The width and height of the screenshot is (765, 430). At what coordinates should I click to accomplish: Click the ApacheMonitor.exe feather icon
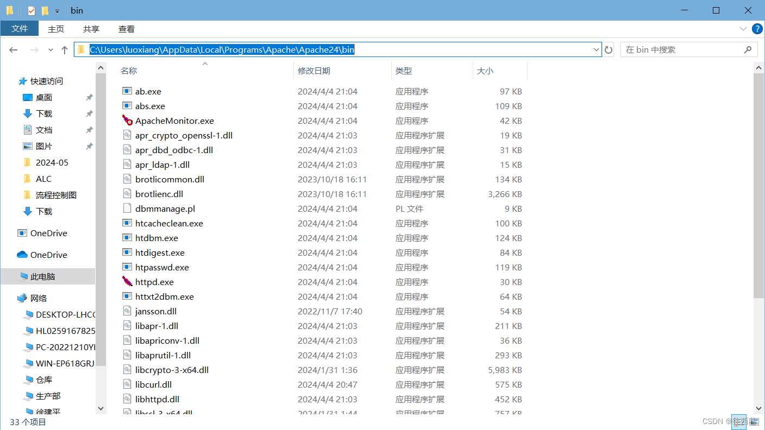(x=127, y=121)
